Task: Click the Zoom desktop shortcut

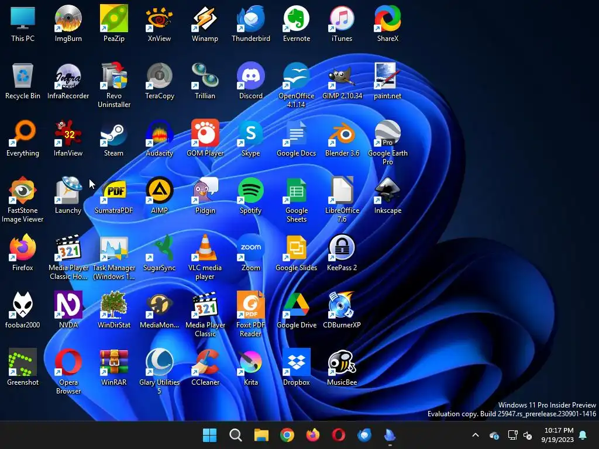Action: (x=250, y=247)
